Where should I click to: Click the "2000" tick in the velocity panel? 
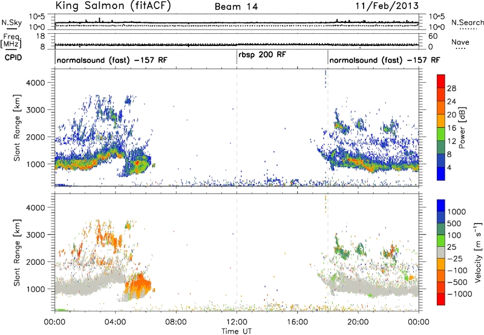pos(35,262)
